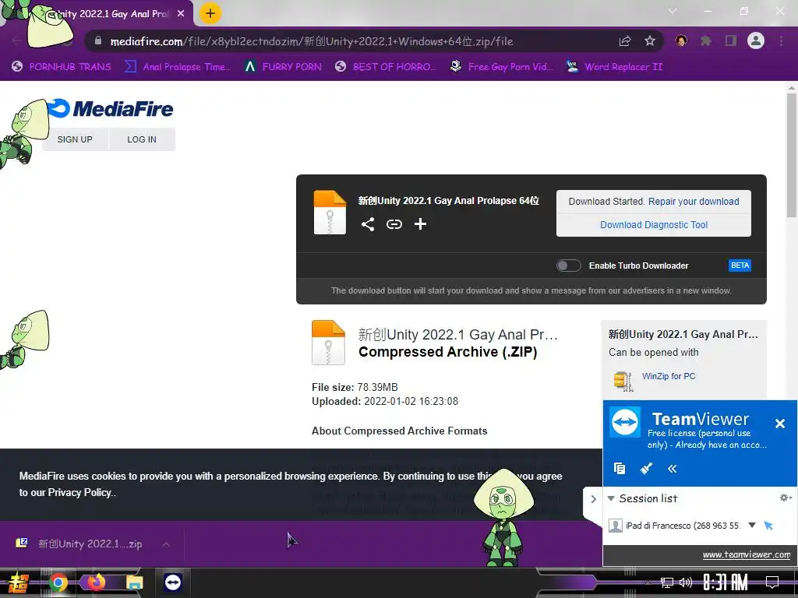
Task: Open TeamViewer file box icon
Action: click(620, 468)
